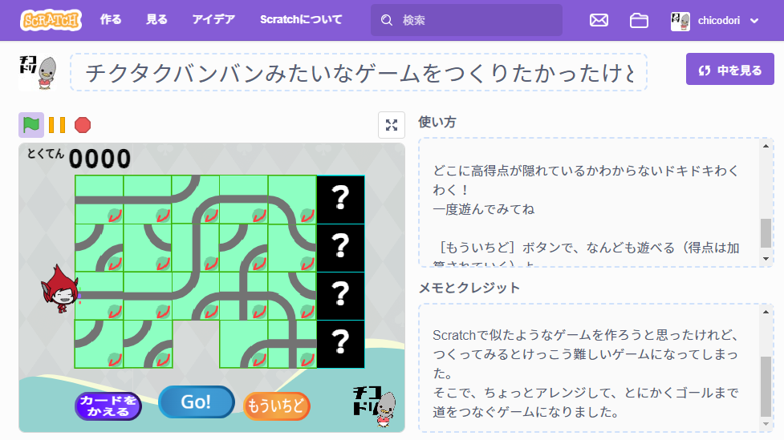
Task: Click the 中を見る button
Action: pyautogui.click(x=730, y=69)
